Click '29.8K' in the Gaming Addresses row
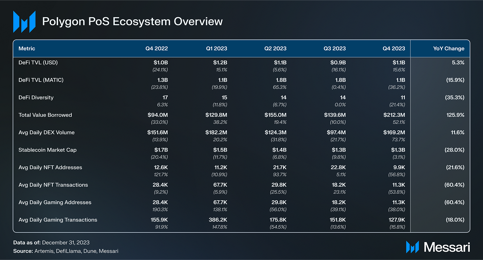The height and width of the screenshot is (260, 483). pyautogui.click(x=280, y=202)
